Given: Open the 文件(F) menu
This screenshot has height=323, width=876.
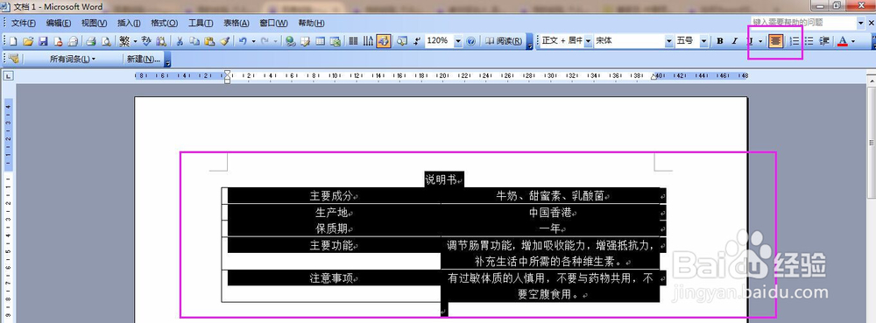Looking at the screenshot, I should pyautogui.click(x=24, y=23).
